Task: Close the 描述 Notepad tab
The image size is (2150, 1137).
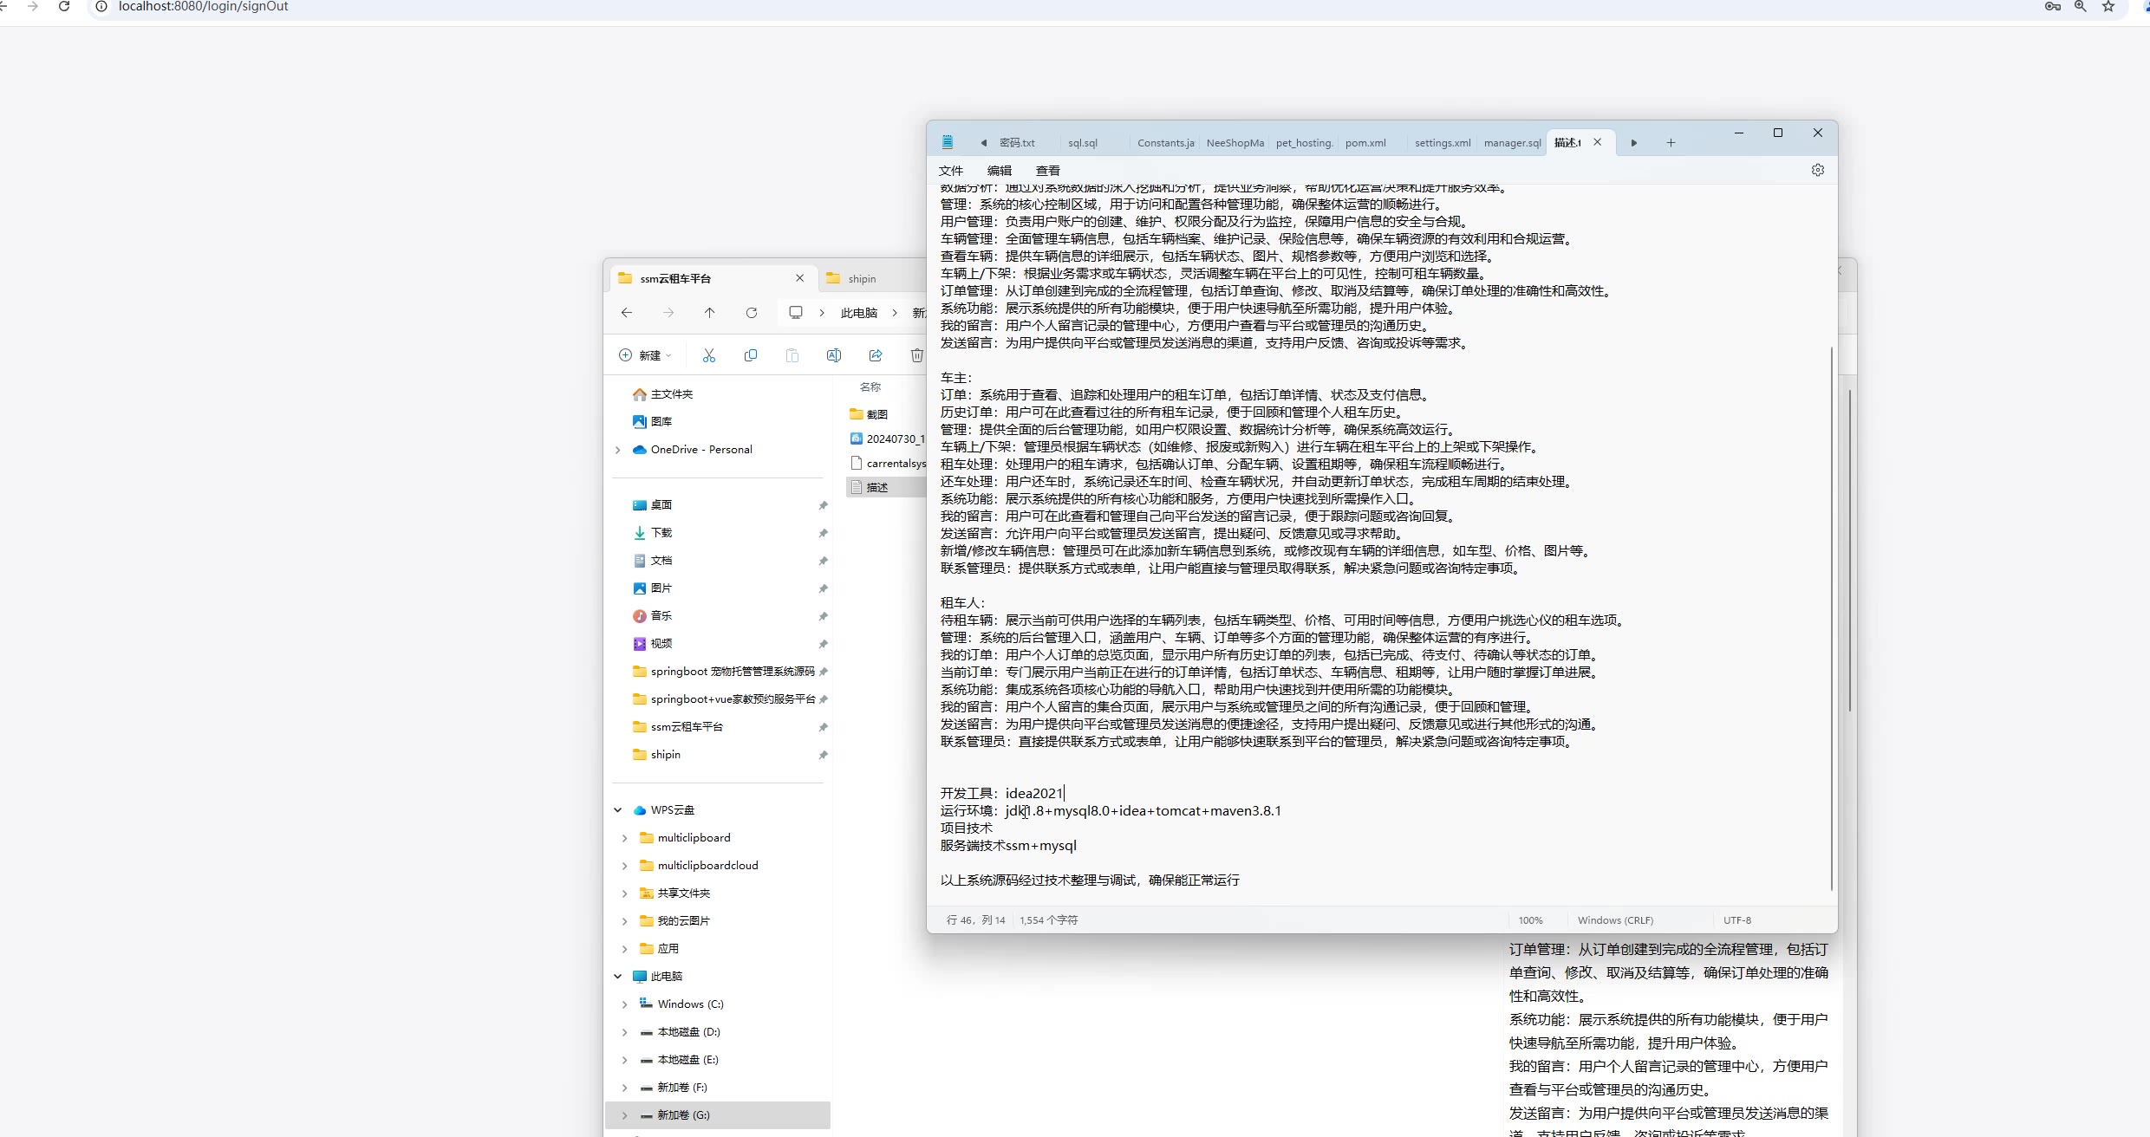Action: [x=1598, y=142]
